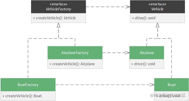Click the dependency arrowhead pointing to Vehicle interface
Viewport: 189px width, 101px height.
[x=128, y=7]
